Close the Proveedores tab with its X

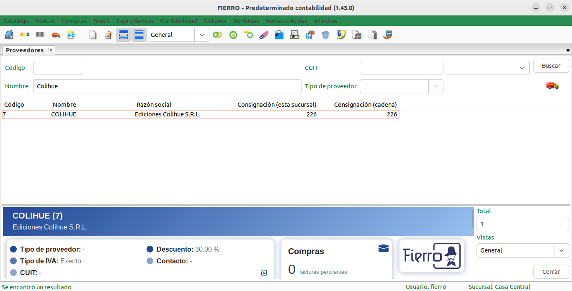[x=51, y=50]
